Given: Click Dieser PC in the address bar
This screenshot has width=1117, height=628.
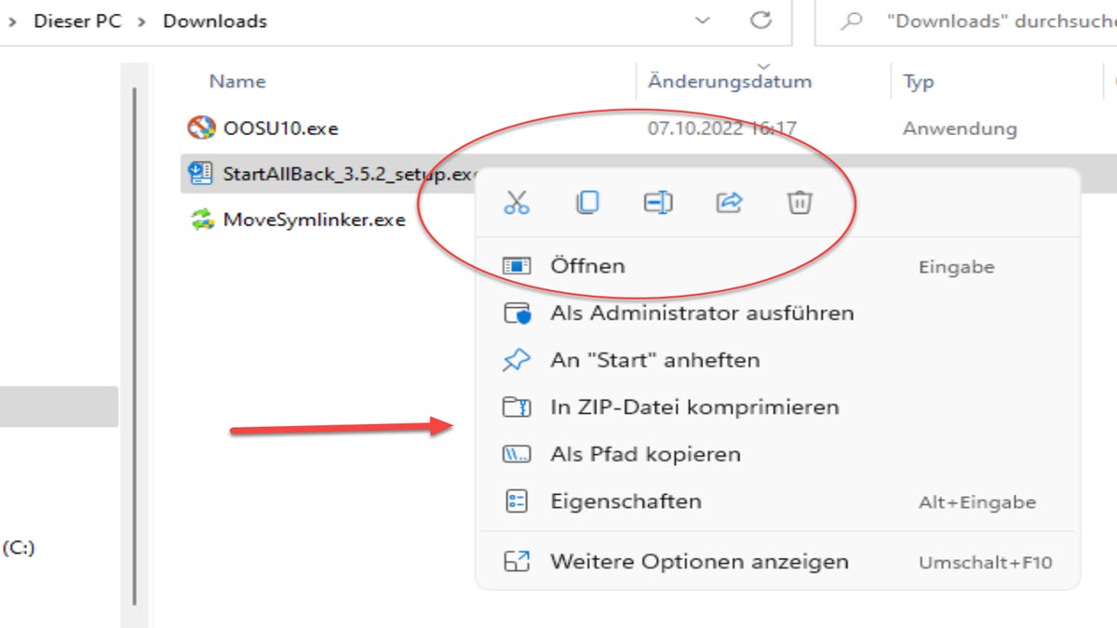Looking at the screenshot, I should tap(77, 20).
